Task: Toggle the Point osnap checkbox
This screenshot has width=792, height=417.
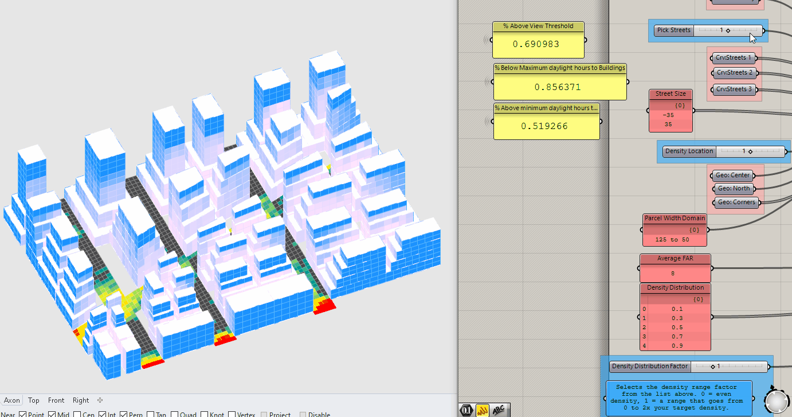Action: click(x=23, y=414)
